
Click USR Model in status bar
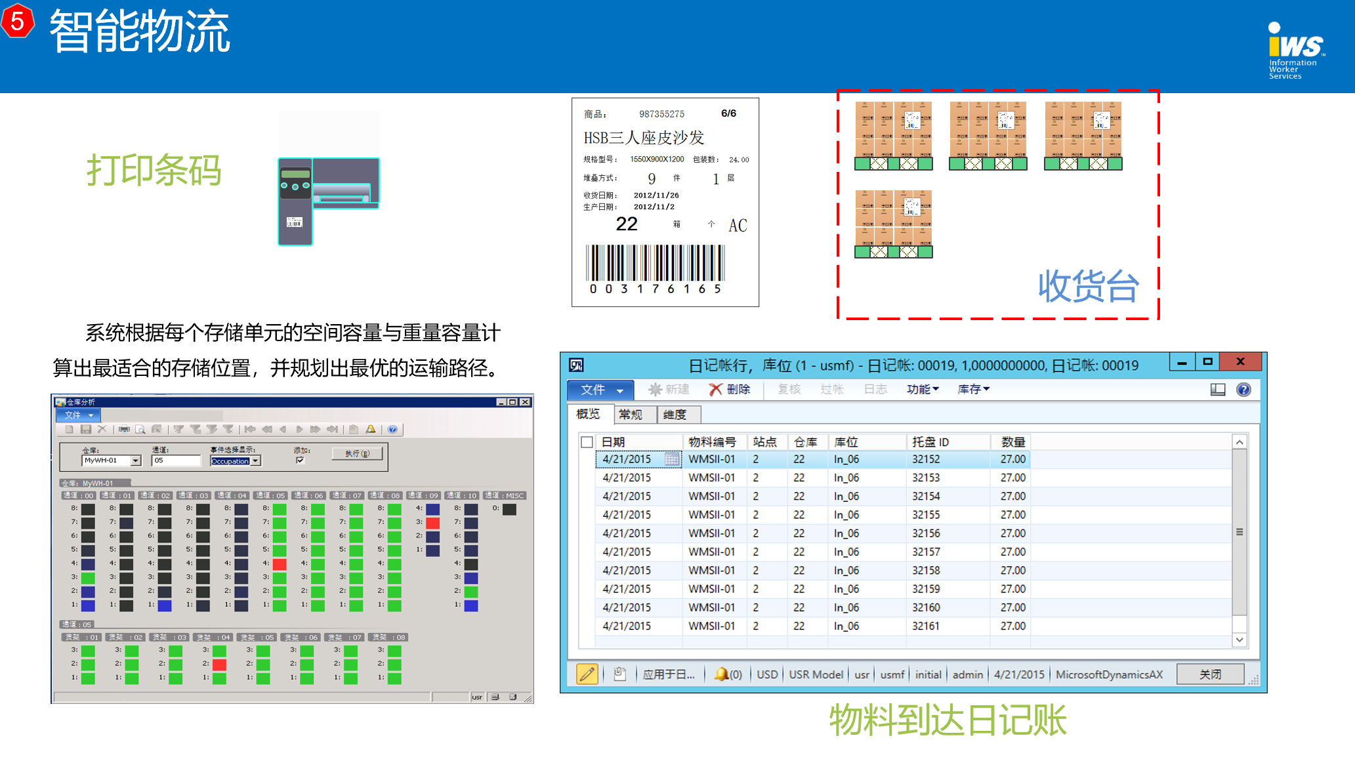pos(816,674)
